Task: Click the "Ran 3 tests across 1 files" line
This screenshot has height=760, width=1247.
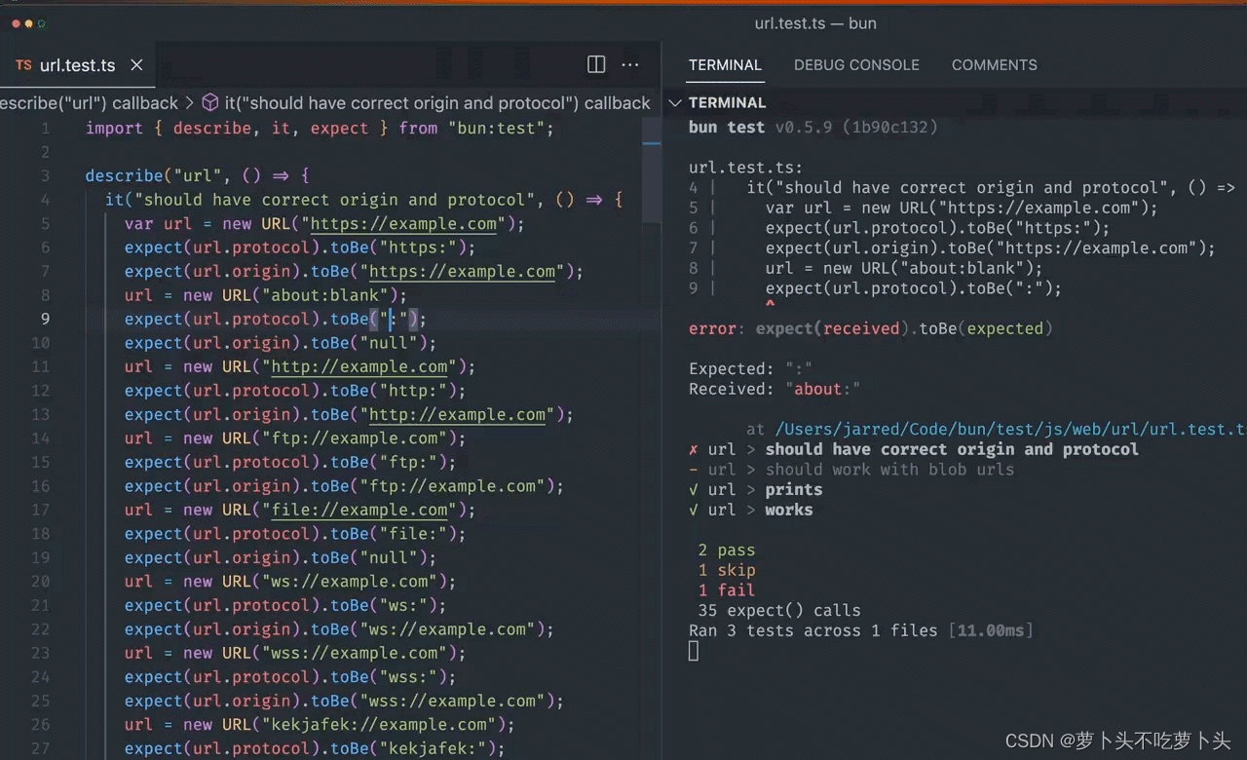Action: coord(861,630)
